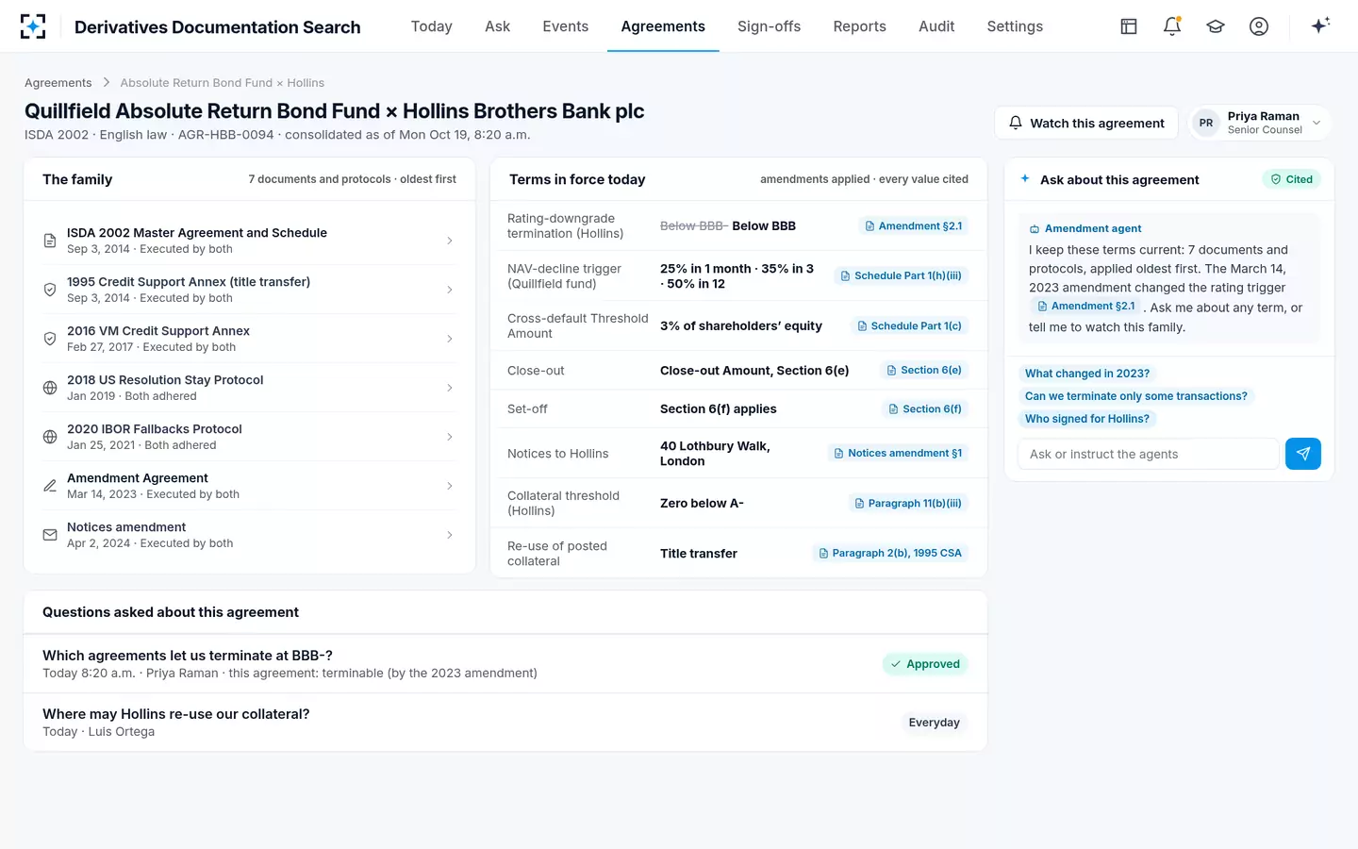This screenshot has width=1358, height=849.
Task: Expand 2018 US Resolution Stay Protocol chevron
Action: [x=450, y=388]
